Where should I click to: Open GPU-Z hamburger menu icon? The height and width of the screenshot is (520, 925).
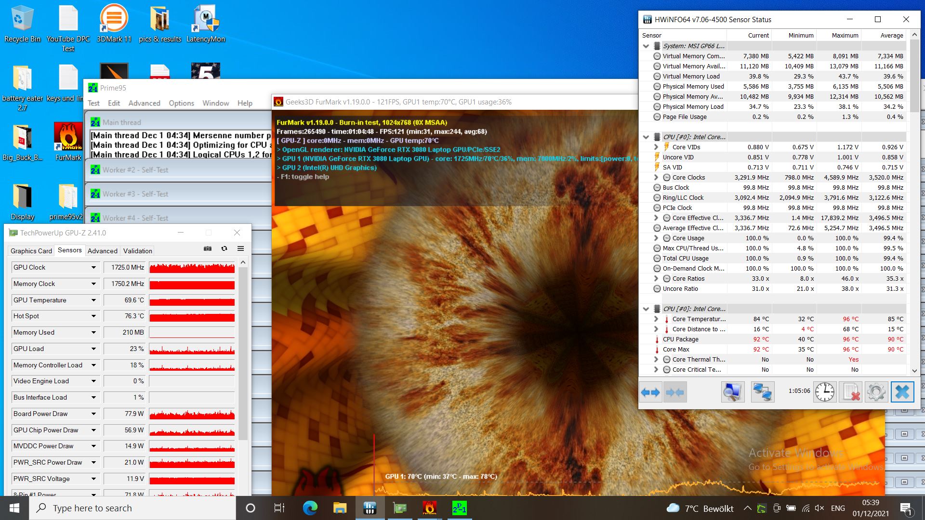[x=240, y=249]
